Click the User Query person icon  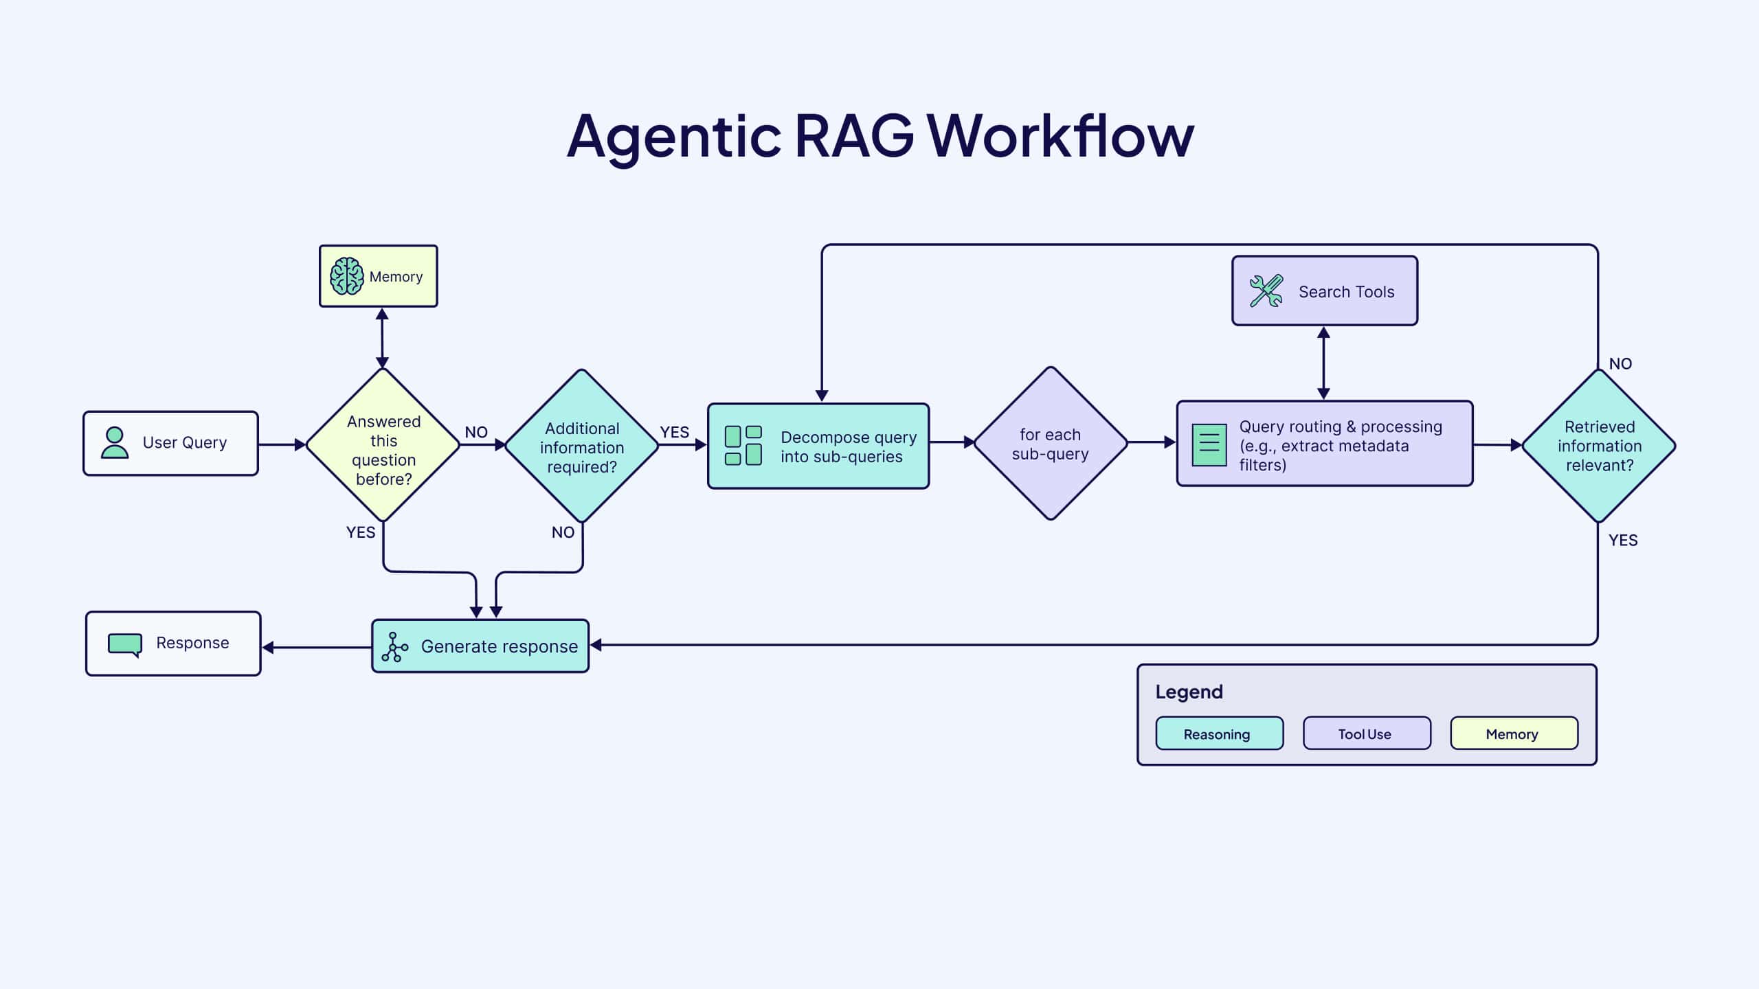point(117,442)
